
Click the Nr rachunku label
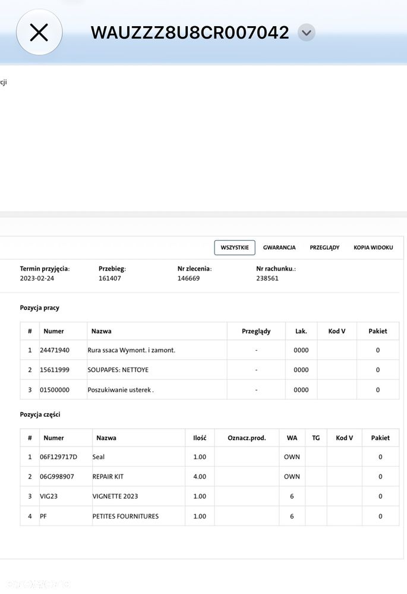pyautogui.click(x=276, y=269)
